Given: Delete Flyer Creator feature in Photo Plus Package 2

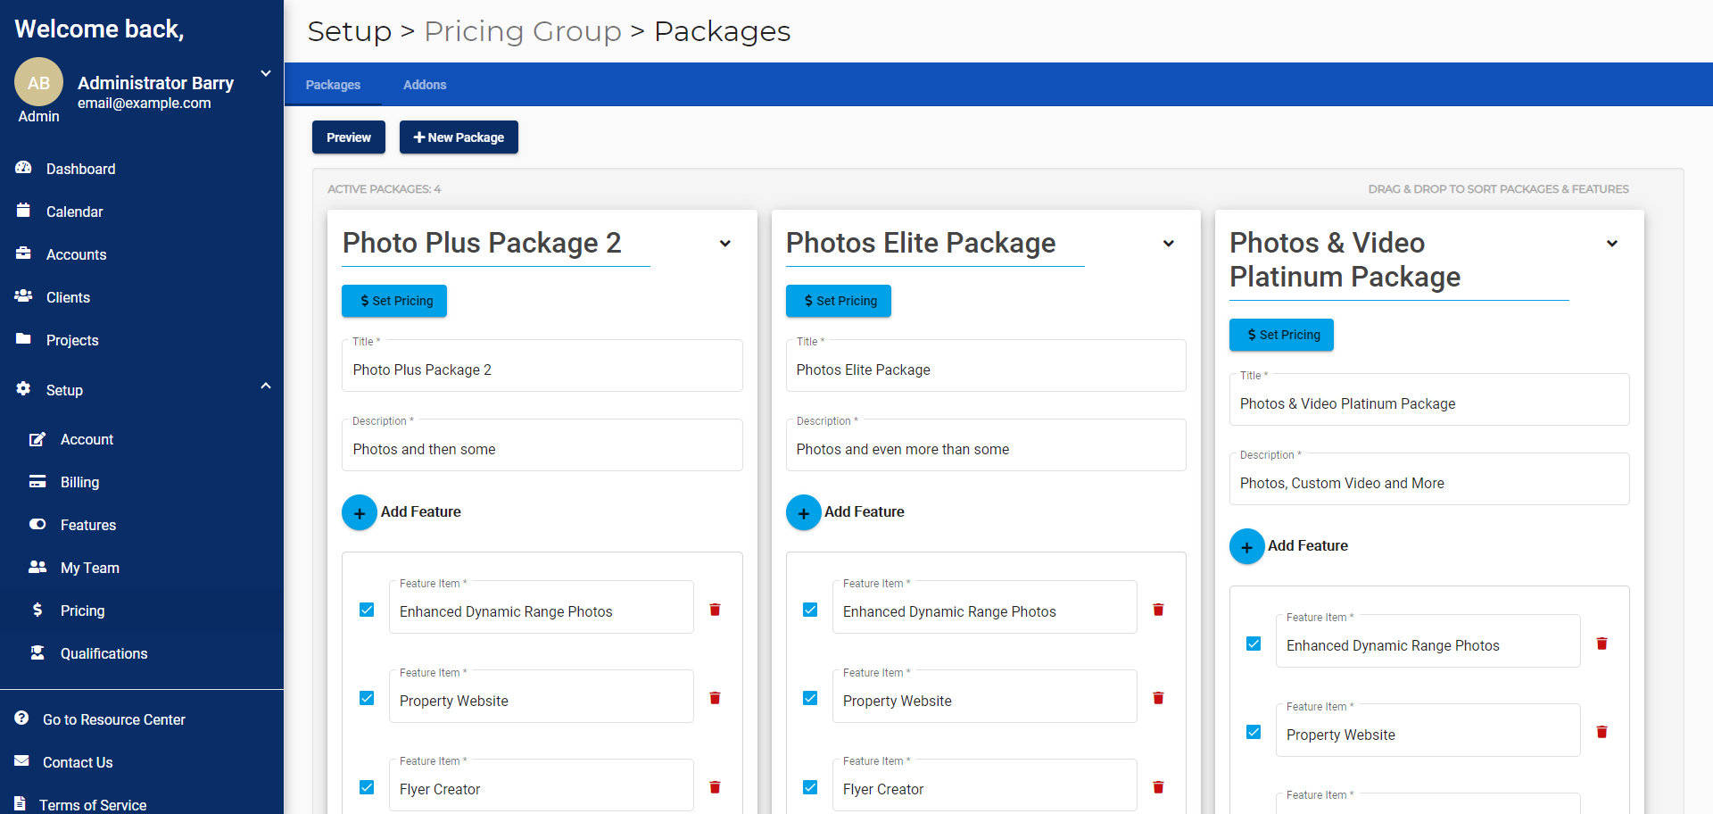Looking at the screenshot, I should pos(715,787).
